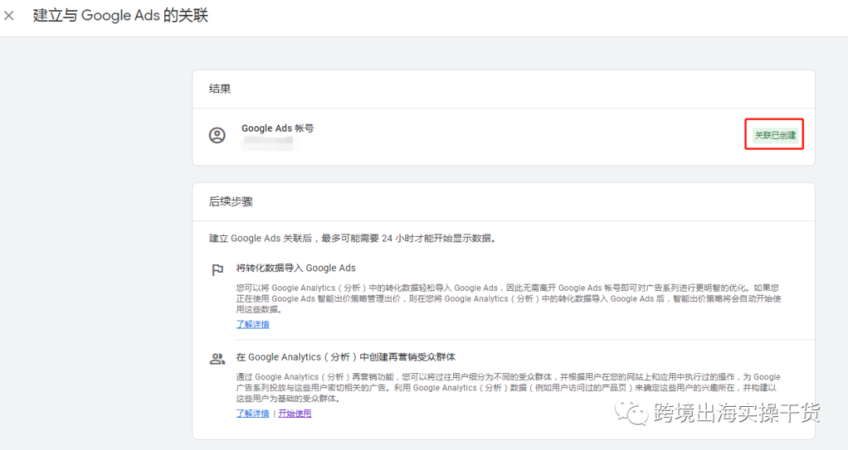Click the blurred Google Ads account ID
The image size is (848, 450).
(269, 143)
